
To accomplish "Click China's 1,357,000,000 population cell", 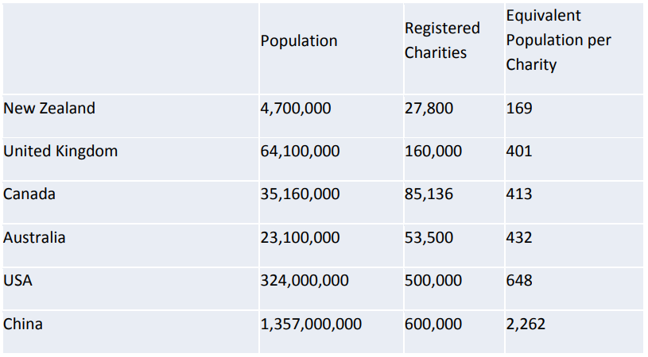I will 311,324.
